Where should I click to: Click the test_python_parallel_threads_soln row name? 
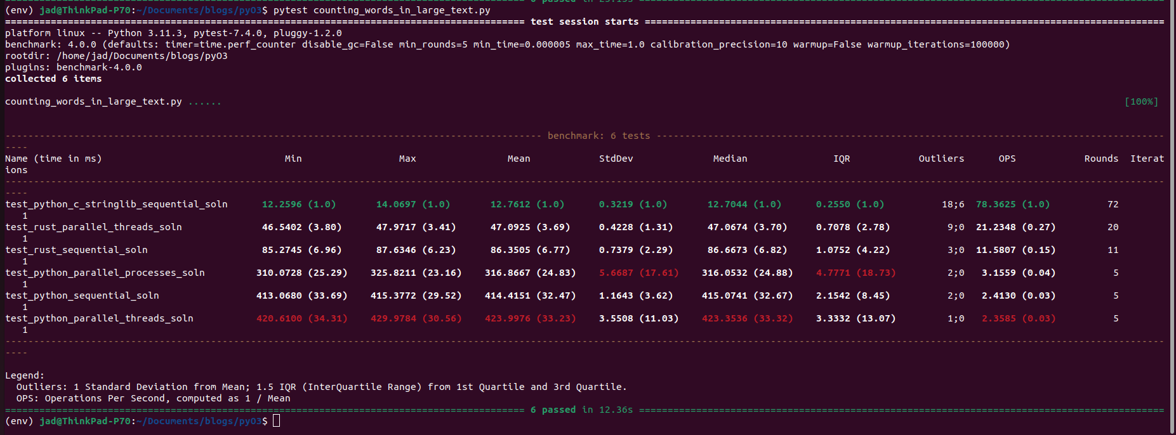[99, 318]
